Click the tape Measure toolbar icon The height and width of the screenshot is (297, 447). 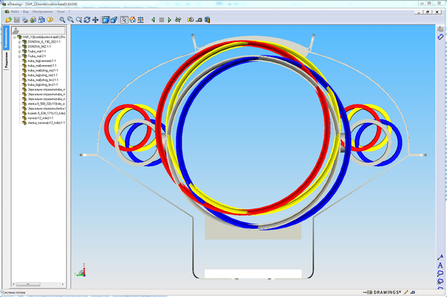coord(199,20)
